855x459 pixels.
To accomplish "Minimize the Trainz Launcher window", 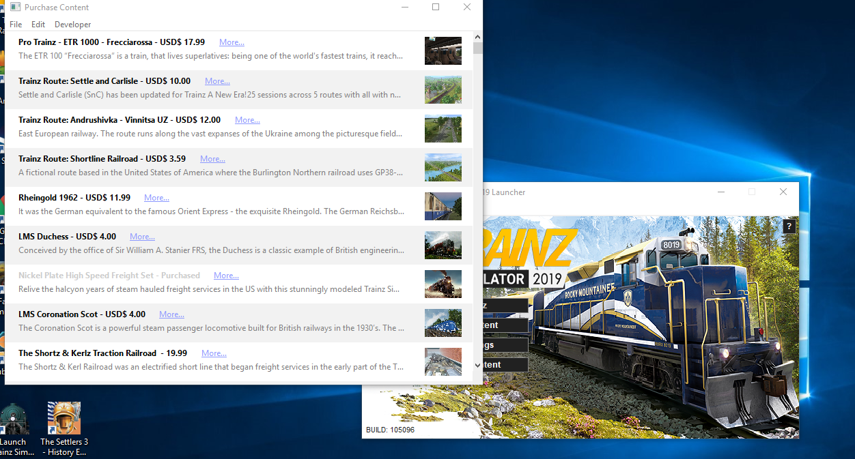I will click(721, 192).
